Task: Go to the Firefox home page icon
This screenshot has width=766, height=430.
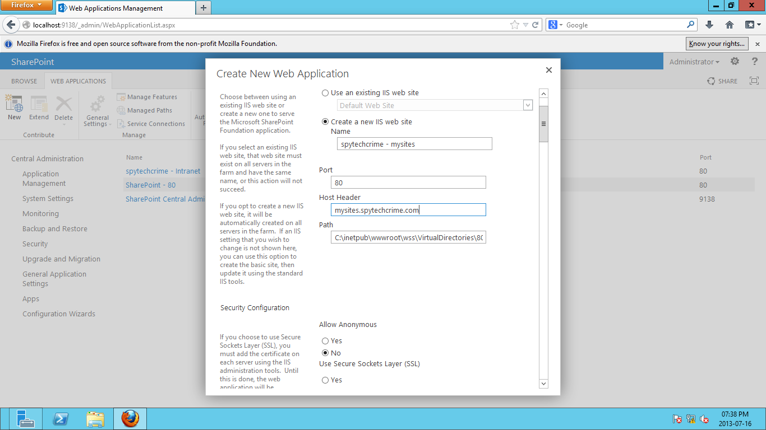Action: click(730, 25)
